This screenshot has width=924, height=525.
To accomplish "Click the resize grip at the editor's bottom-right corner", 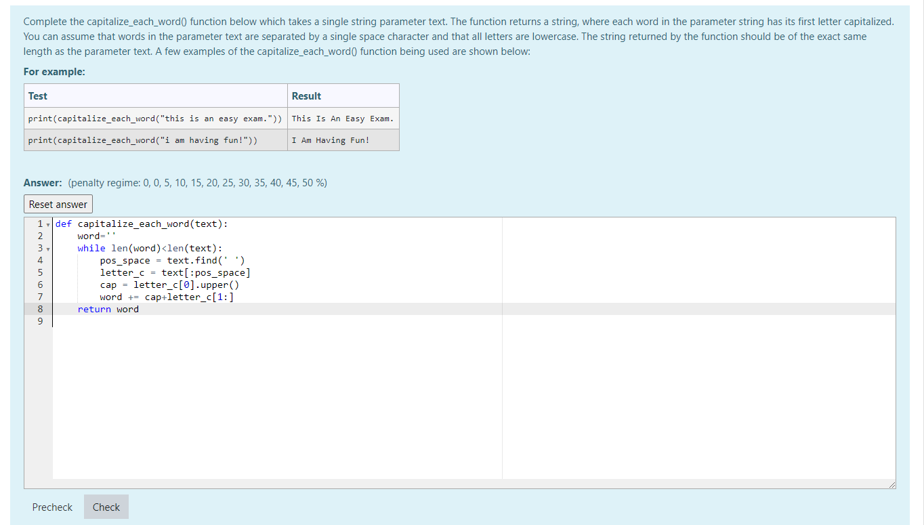I will point(892,484).
